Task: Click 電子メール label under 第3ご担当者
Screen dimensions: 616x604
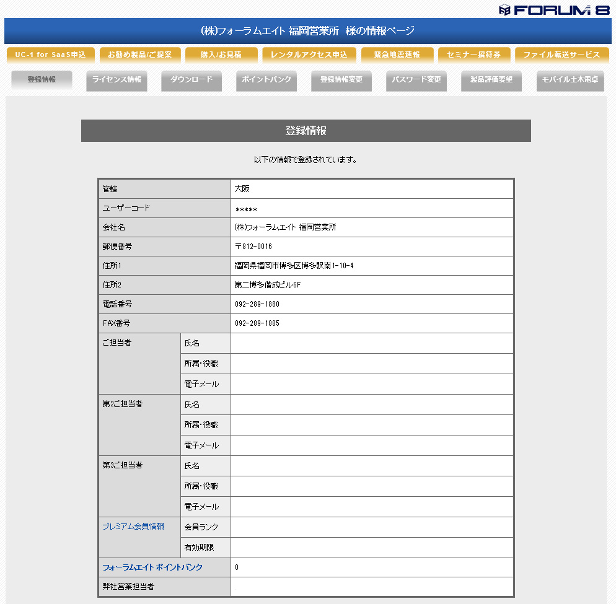Action: [x=201, y=507]
